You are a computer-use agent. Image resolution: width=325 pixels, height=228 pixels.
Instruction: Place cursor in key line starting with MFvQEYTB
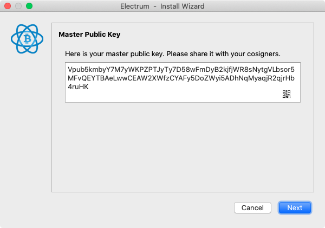pos(181,78)
